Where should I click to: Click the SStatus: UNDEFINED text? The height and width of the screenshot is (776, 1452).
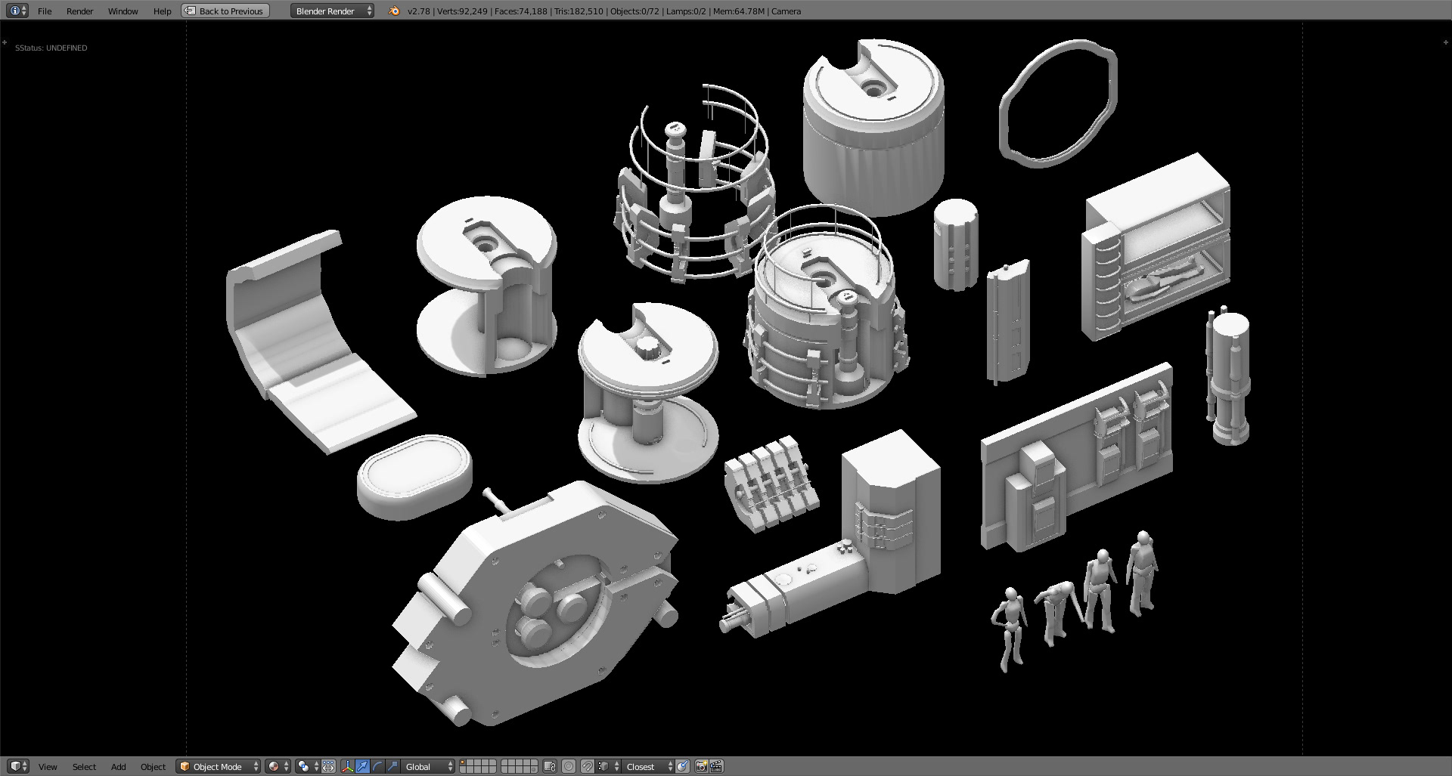(x=51, y=48)
